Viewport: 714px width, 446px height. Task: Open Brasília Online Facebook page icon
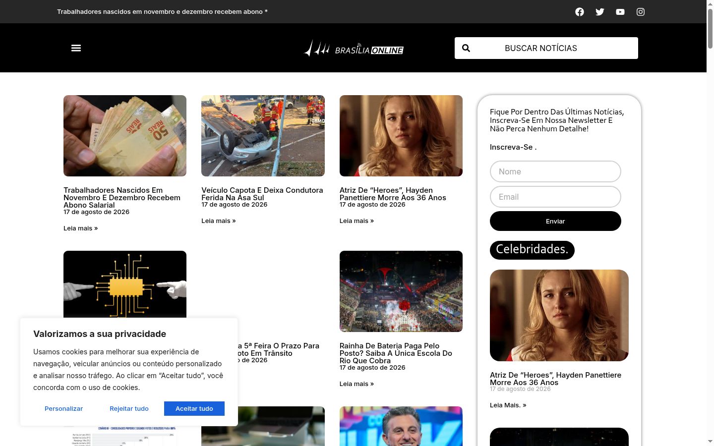580,12
